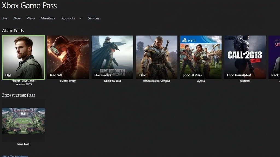Select the first nav tab before 'Now'
280x157 pixels.
click(x=4, y=18)
